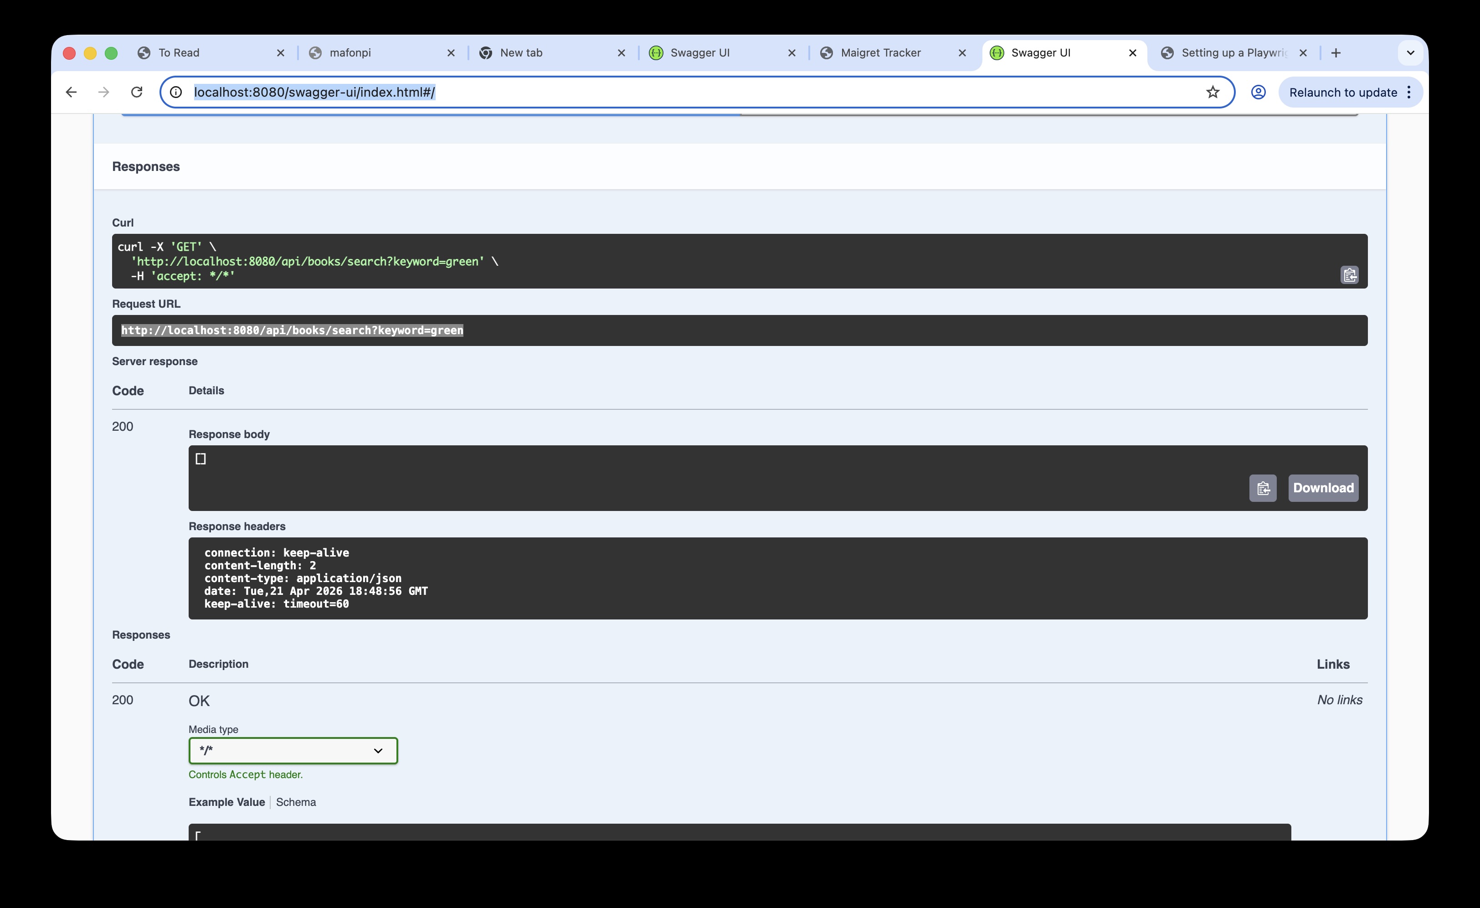Reload the Swagger UI page

pos(136,92)
